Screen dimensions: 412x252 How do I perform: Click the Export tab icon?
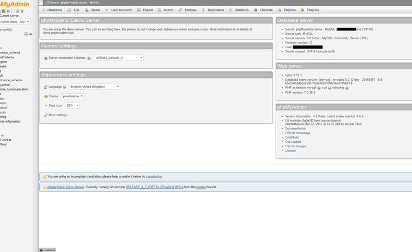pyautogui.click(x=139, y=10)
